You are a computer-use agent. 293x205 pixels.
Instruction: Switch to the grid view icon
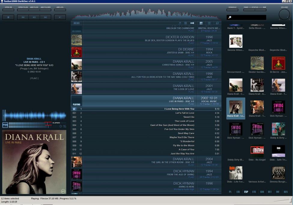point(201,23)
